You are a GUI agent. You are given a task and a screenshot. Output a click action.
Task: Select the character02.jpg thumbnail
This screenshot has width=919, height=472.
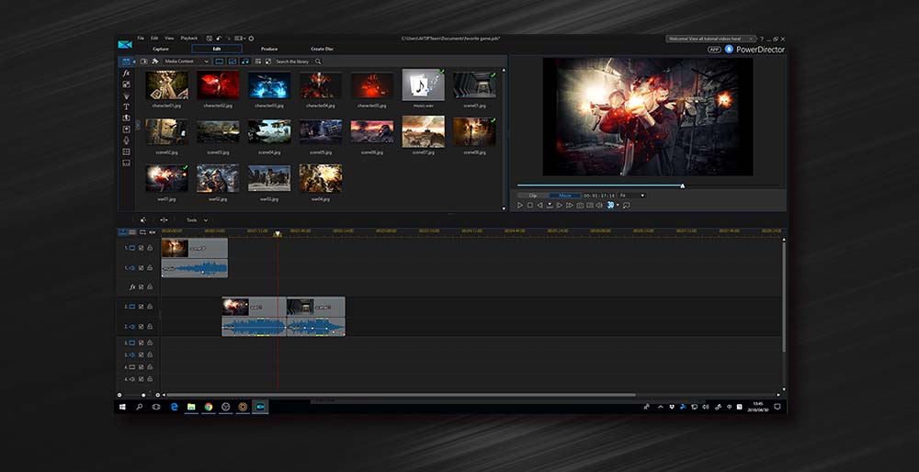point(218,84)
